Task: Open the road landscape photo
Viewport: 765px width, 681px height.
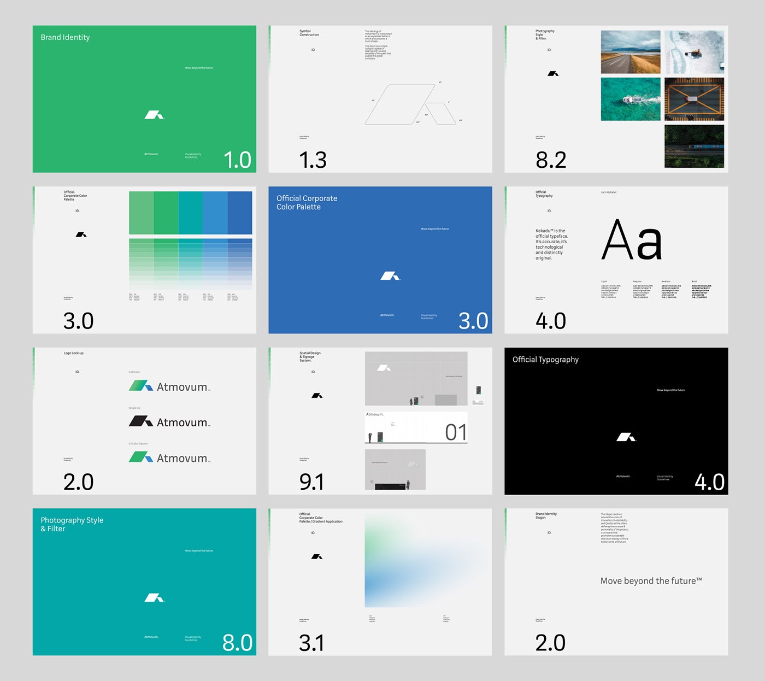Action: 631,52
